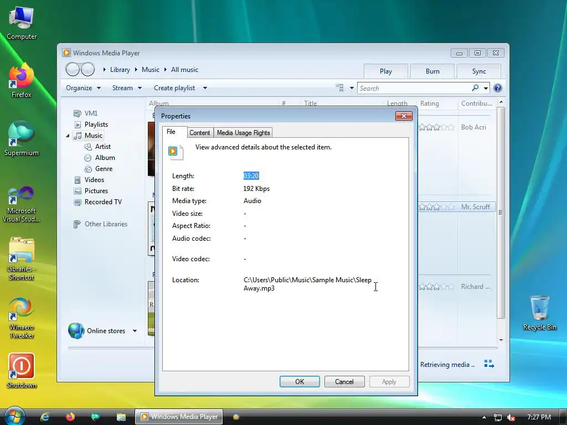Click the Online stores globe icon

pyautogui.click(x=76, y=331)
